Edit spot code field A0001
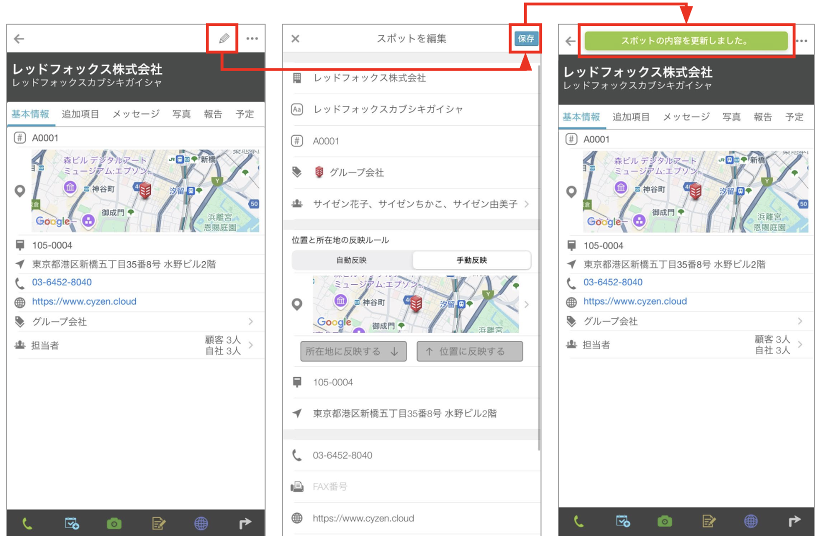The height and width of the screenshot is (536, 821). point(412,141)
